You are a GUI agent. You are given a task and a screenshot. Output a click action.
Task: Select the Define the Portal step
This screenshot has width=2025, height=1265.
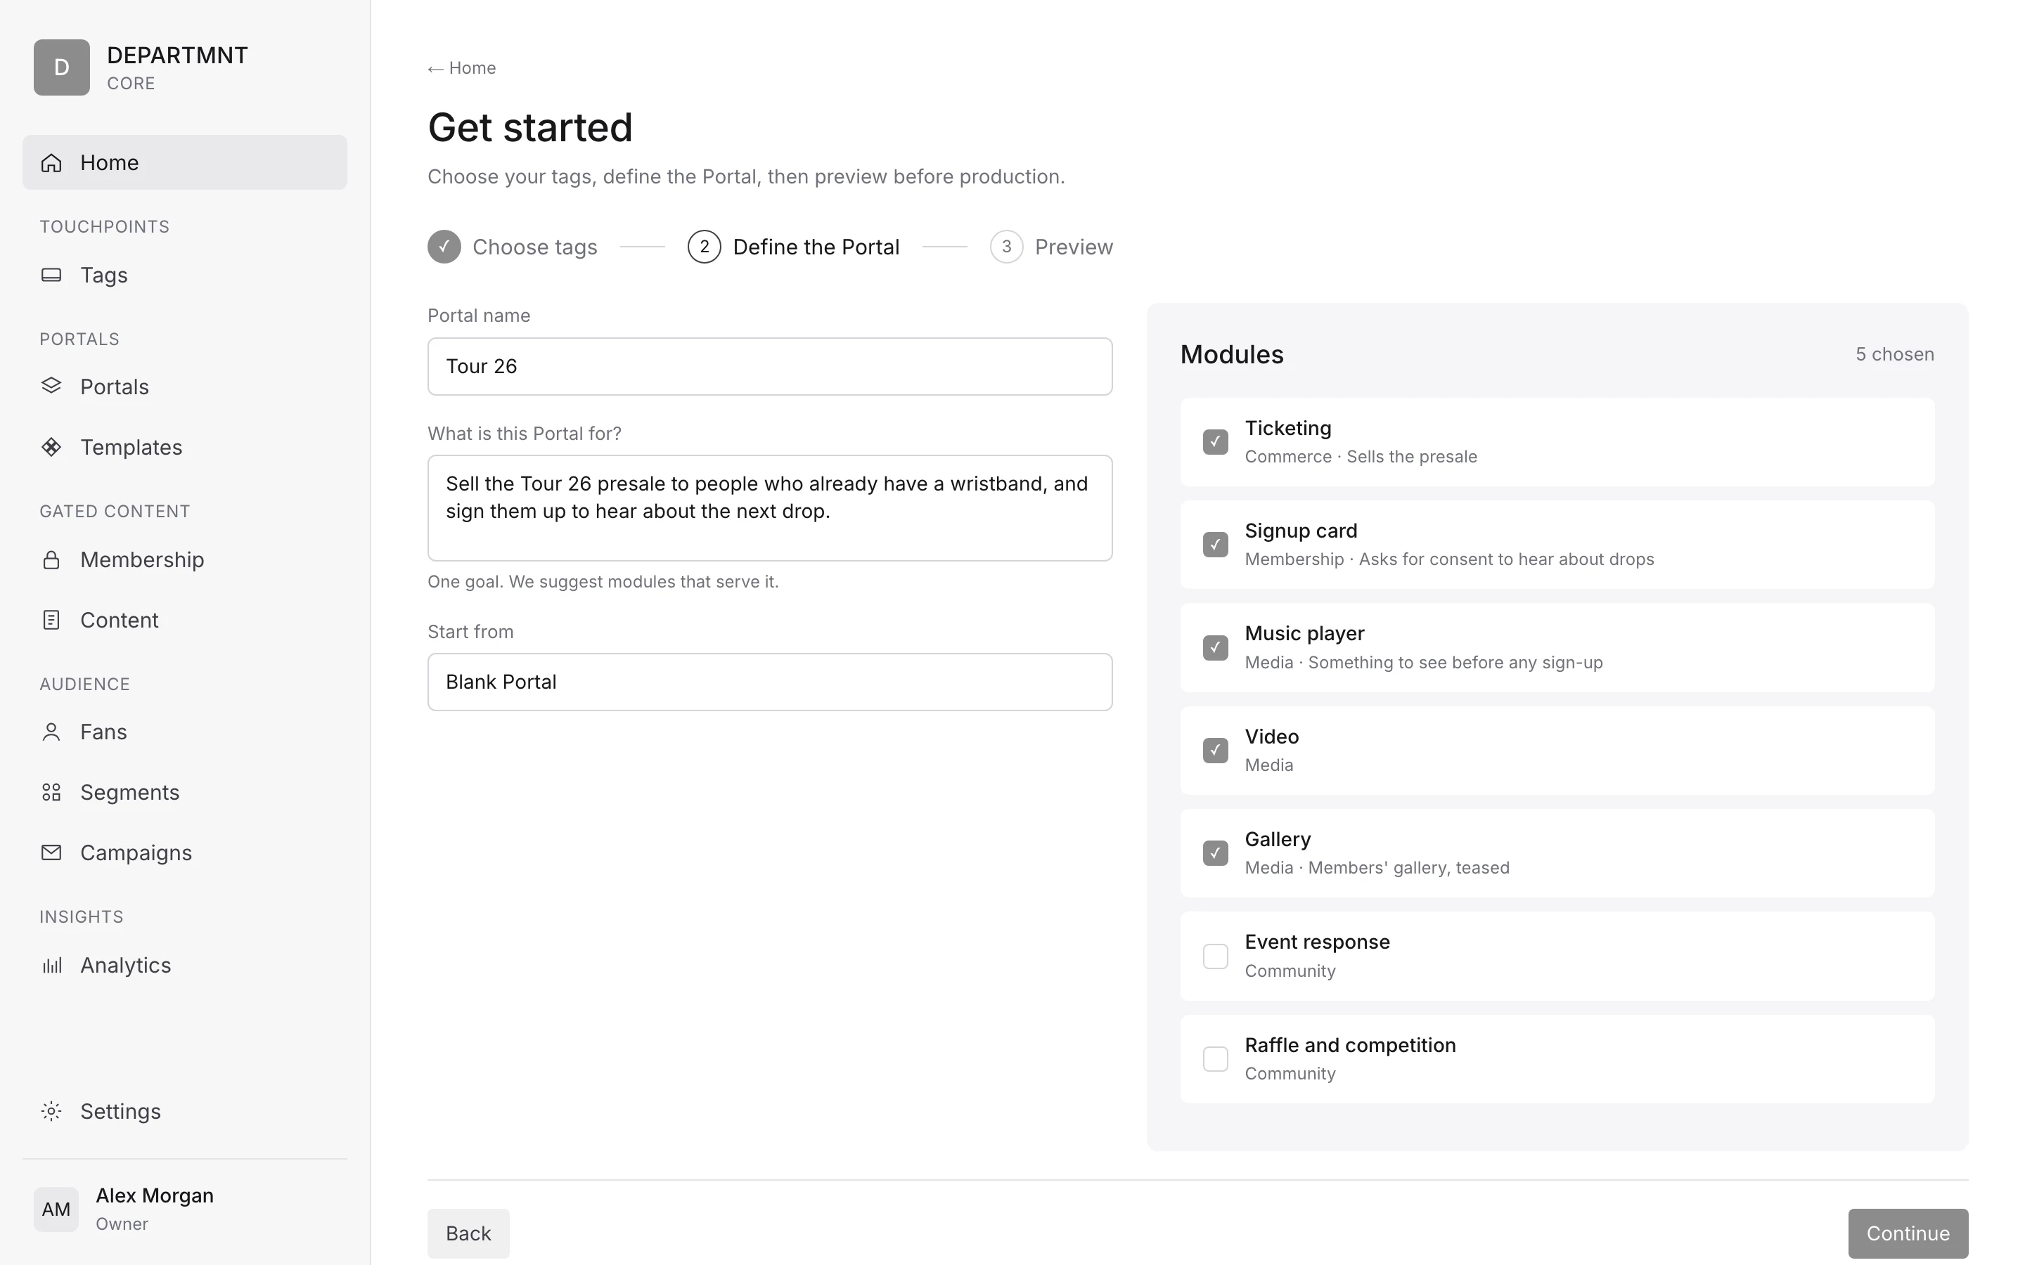click(793, 247)
